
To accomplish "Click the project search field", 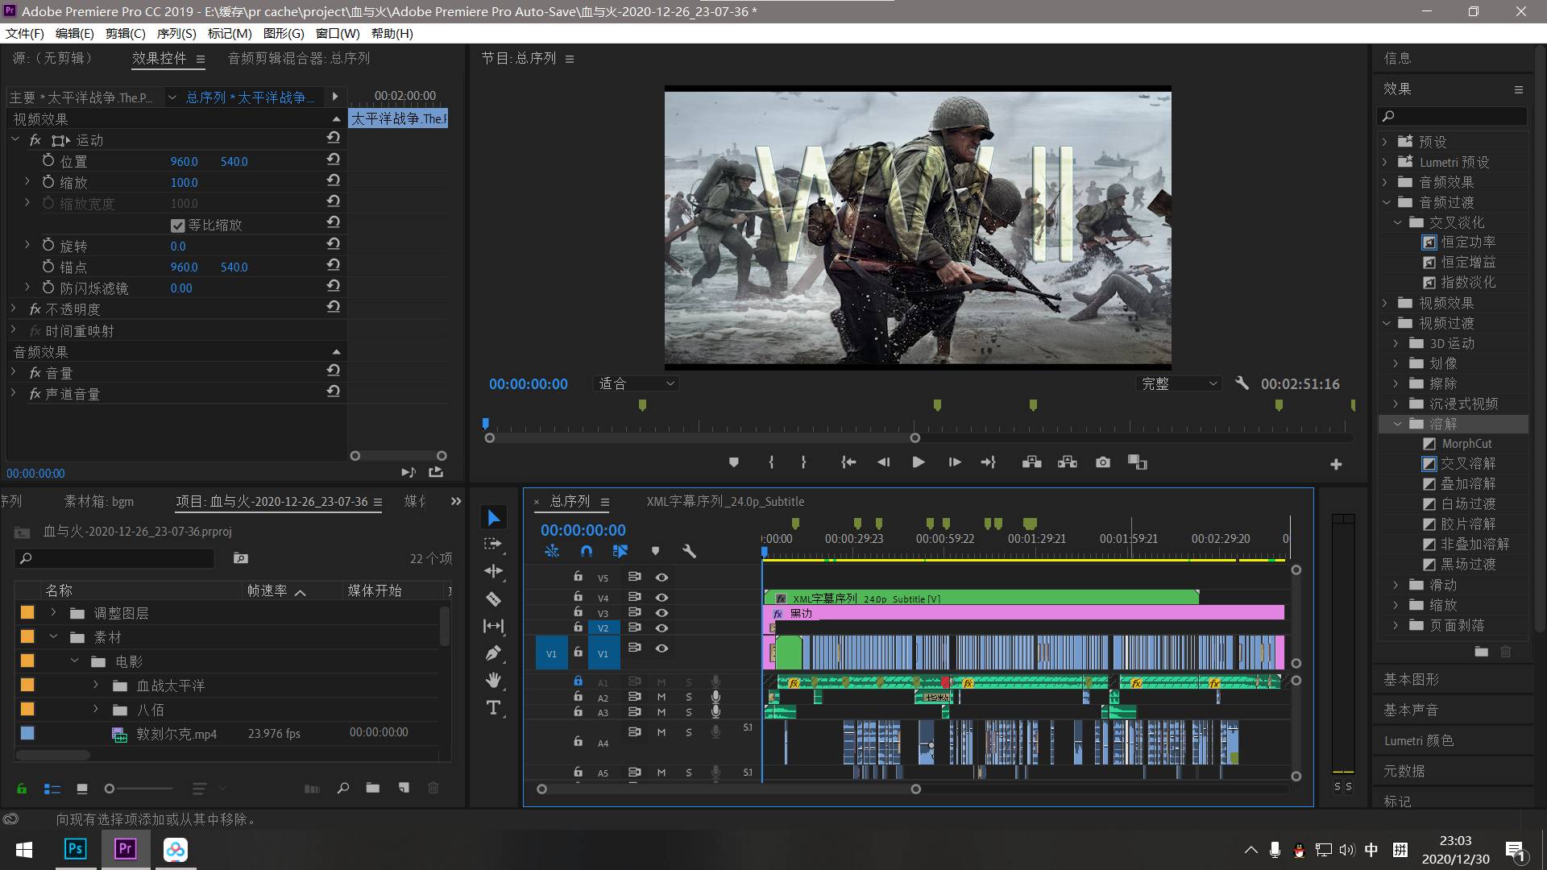I will click(x=115, y=558).
